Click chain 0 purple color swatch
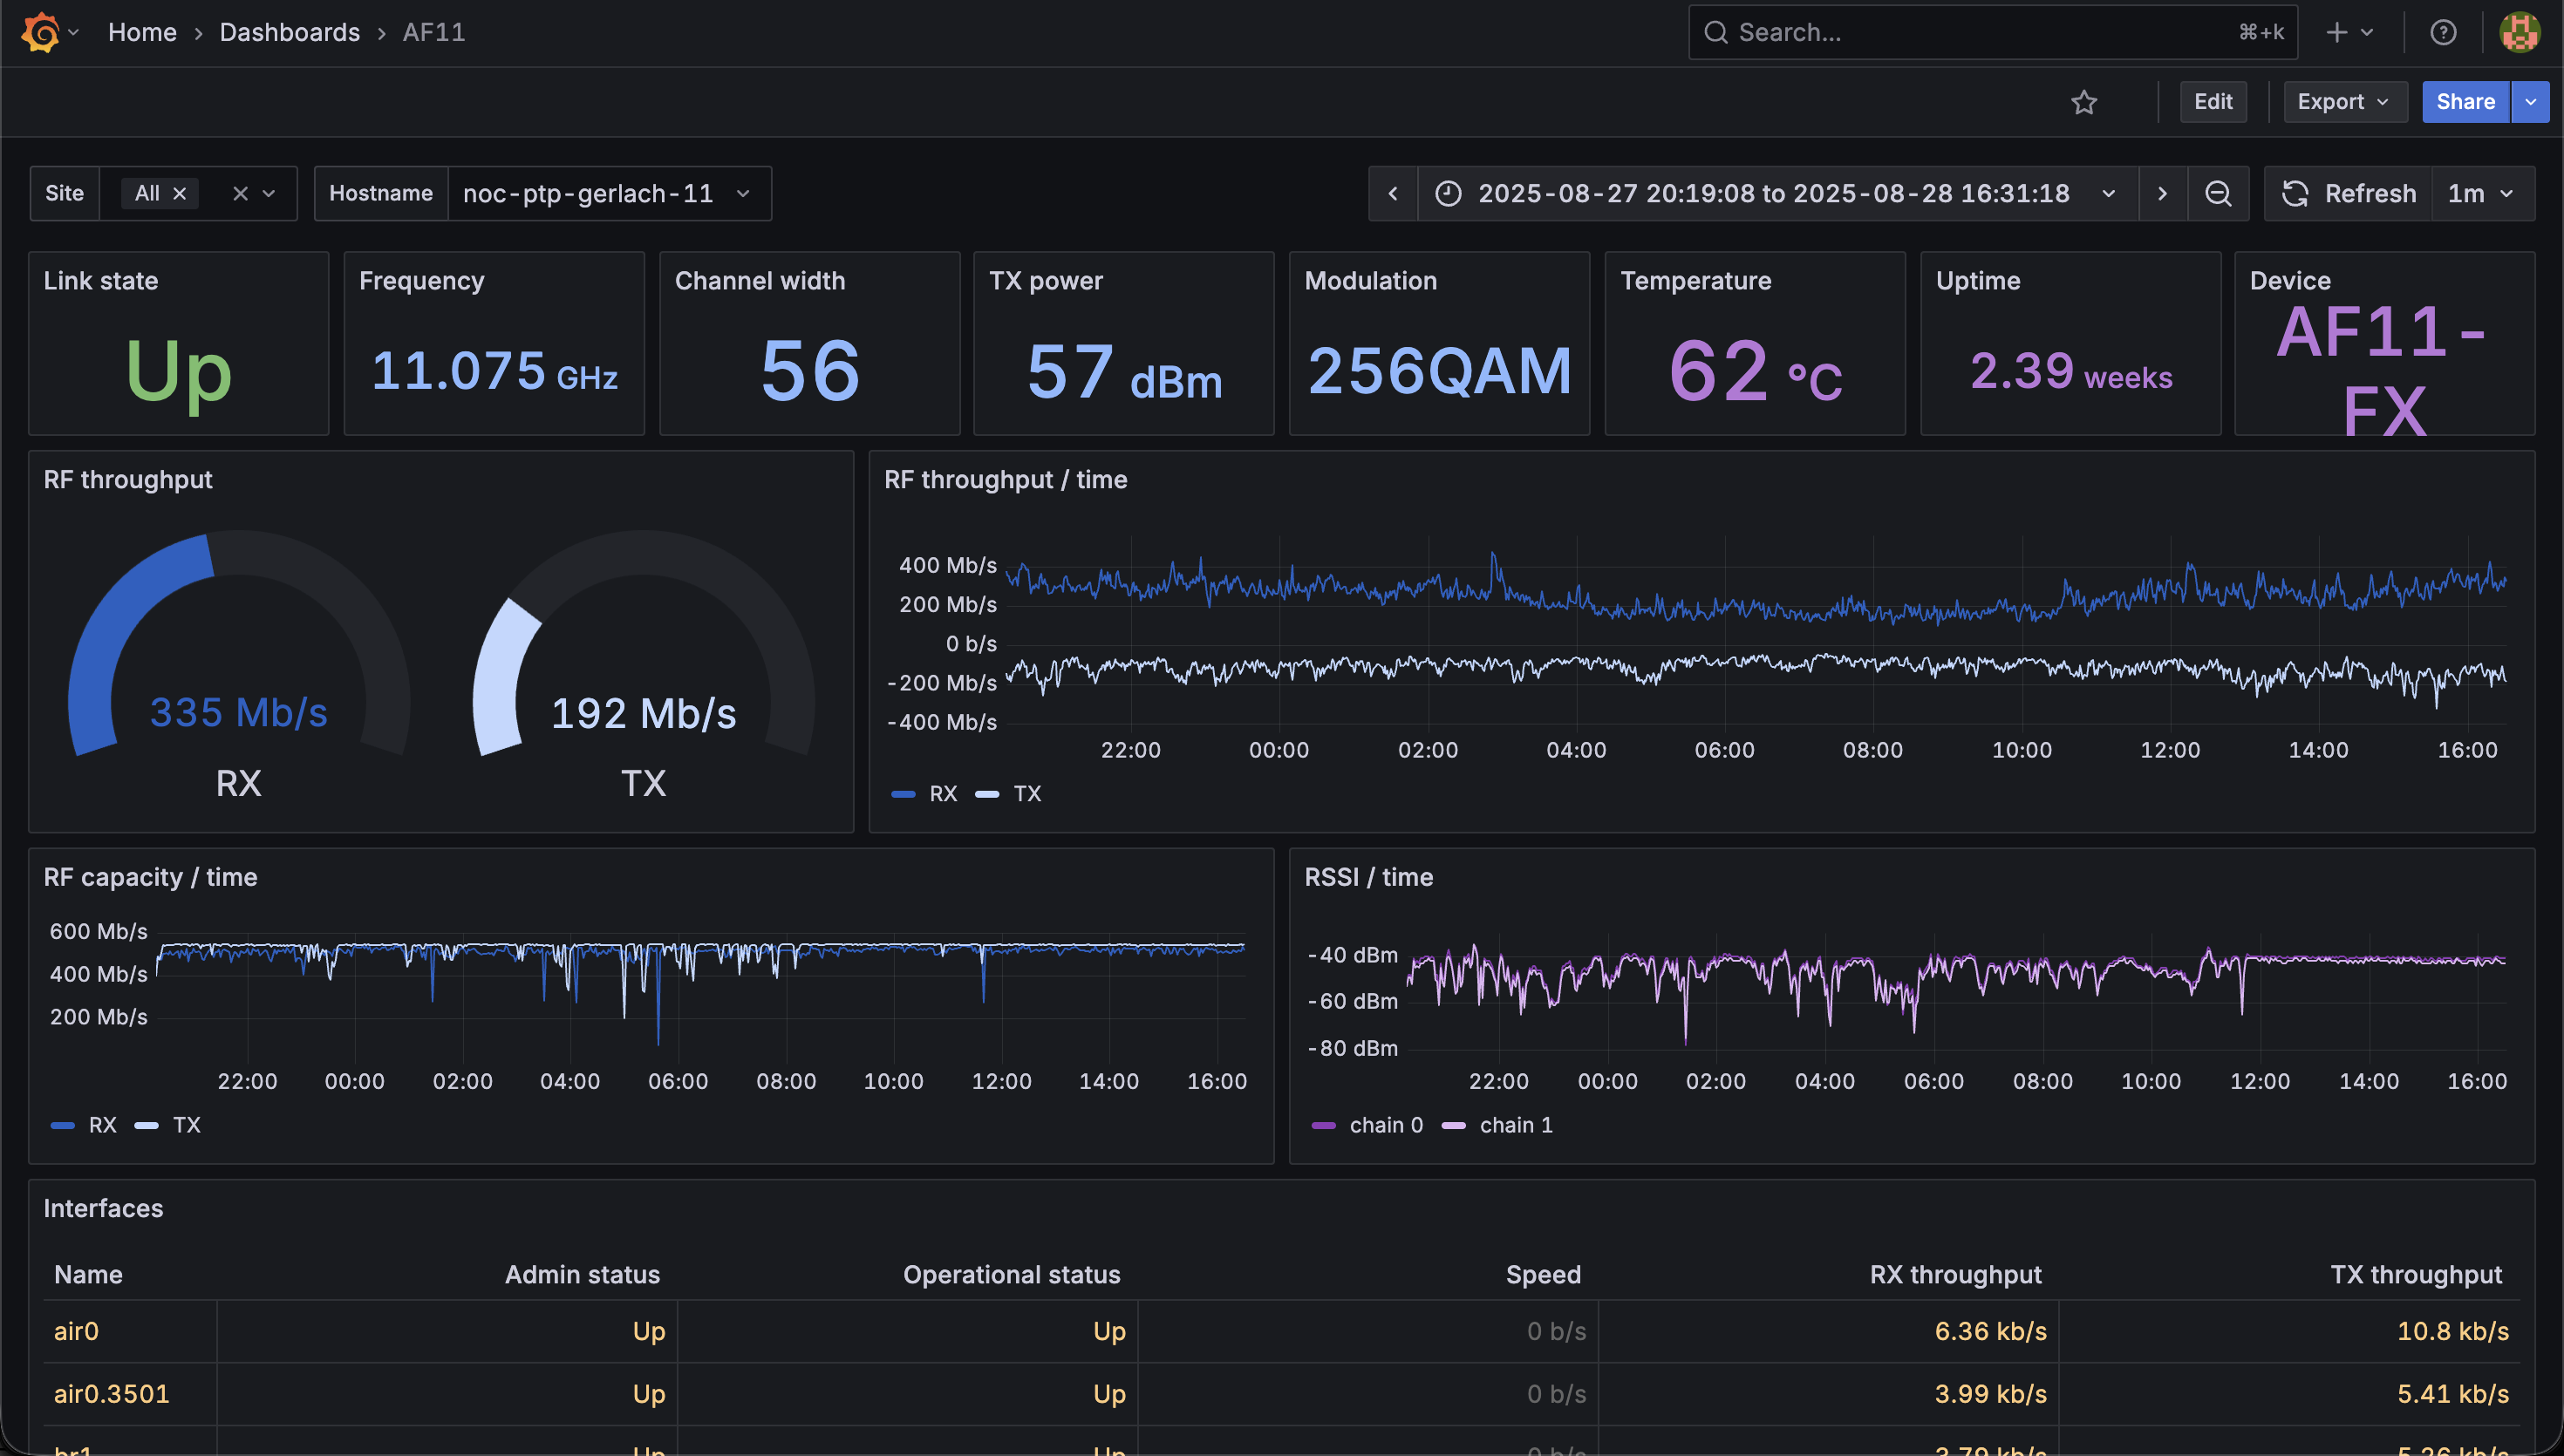The image size is (2564, 1456). click(x=1323, y=1125)
